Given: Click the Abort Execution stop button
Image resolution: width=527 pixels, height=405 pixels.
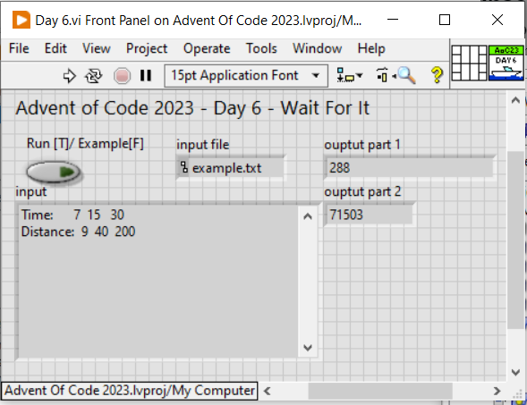Looking at the screenshot, I should coord(122,76).
